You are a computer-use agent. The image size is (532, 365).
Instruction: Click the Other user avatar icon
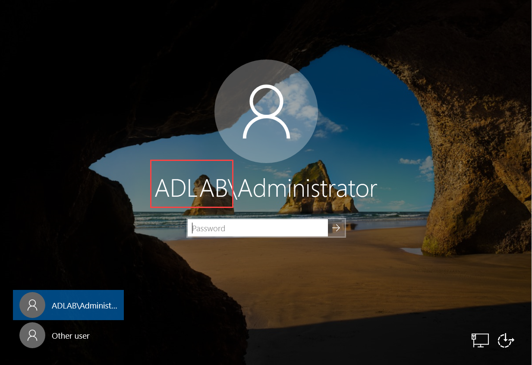[32, 335]
